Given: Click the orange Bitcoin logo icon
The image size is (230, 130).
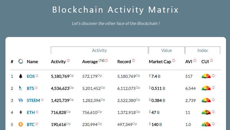Looking at the screenshot, I should tap(21, 124).
